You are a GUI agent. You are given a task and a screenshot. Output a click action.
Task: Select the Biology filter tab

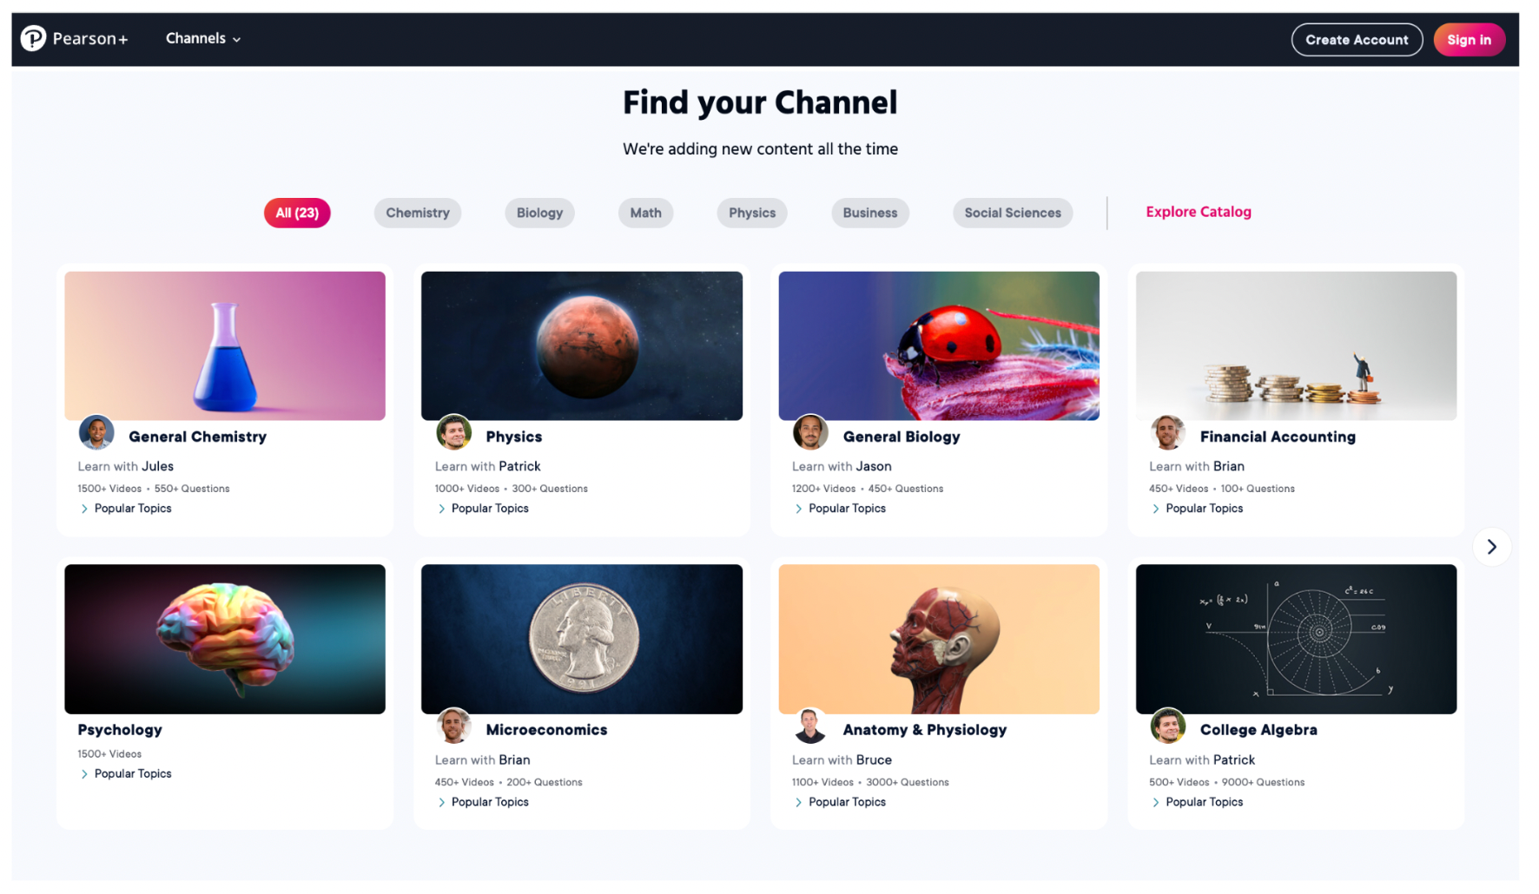(539, 213)
